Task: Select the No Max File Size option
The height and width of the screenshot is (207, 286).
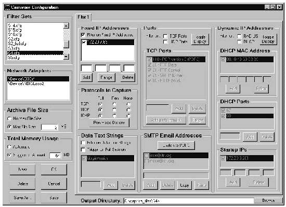Action: pyautogui.click(x=9, y=119)
